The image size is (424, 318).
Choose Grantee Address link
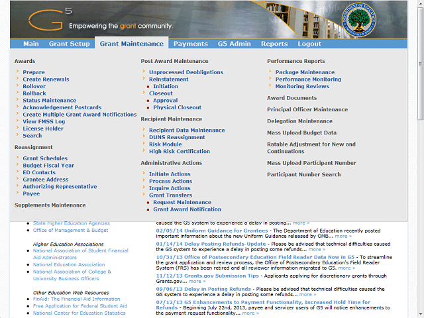click(x=46, y=180)
